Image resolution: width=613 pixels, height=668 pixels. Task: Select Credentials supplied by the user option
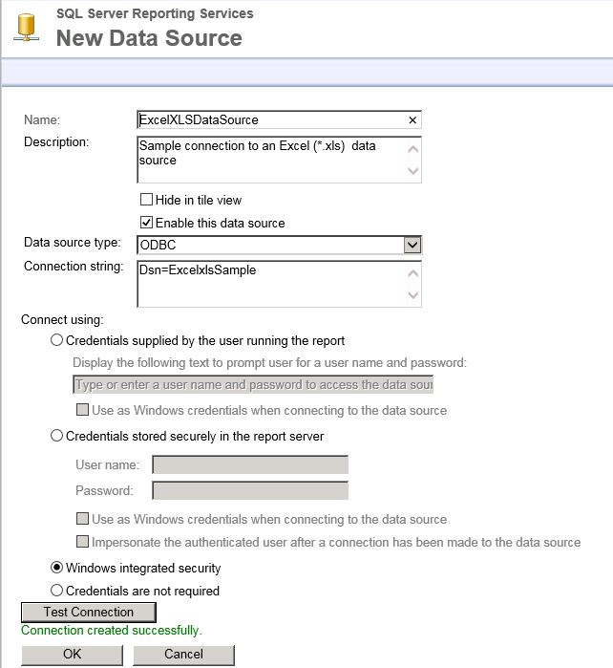coord(57,340)
